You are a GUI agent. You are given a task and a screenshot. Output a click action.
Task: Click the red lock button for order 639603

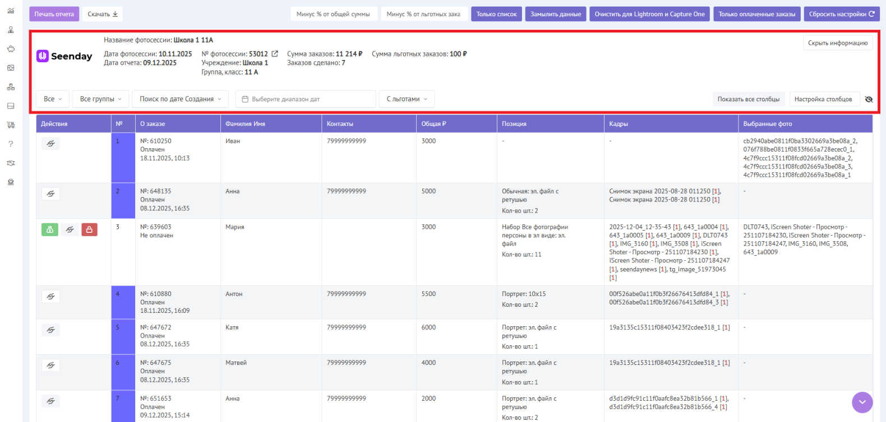[x=89, y=229]
